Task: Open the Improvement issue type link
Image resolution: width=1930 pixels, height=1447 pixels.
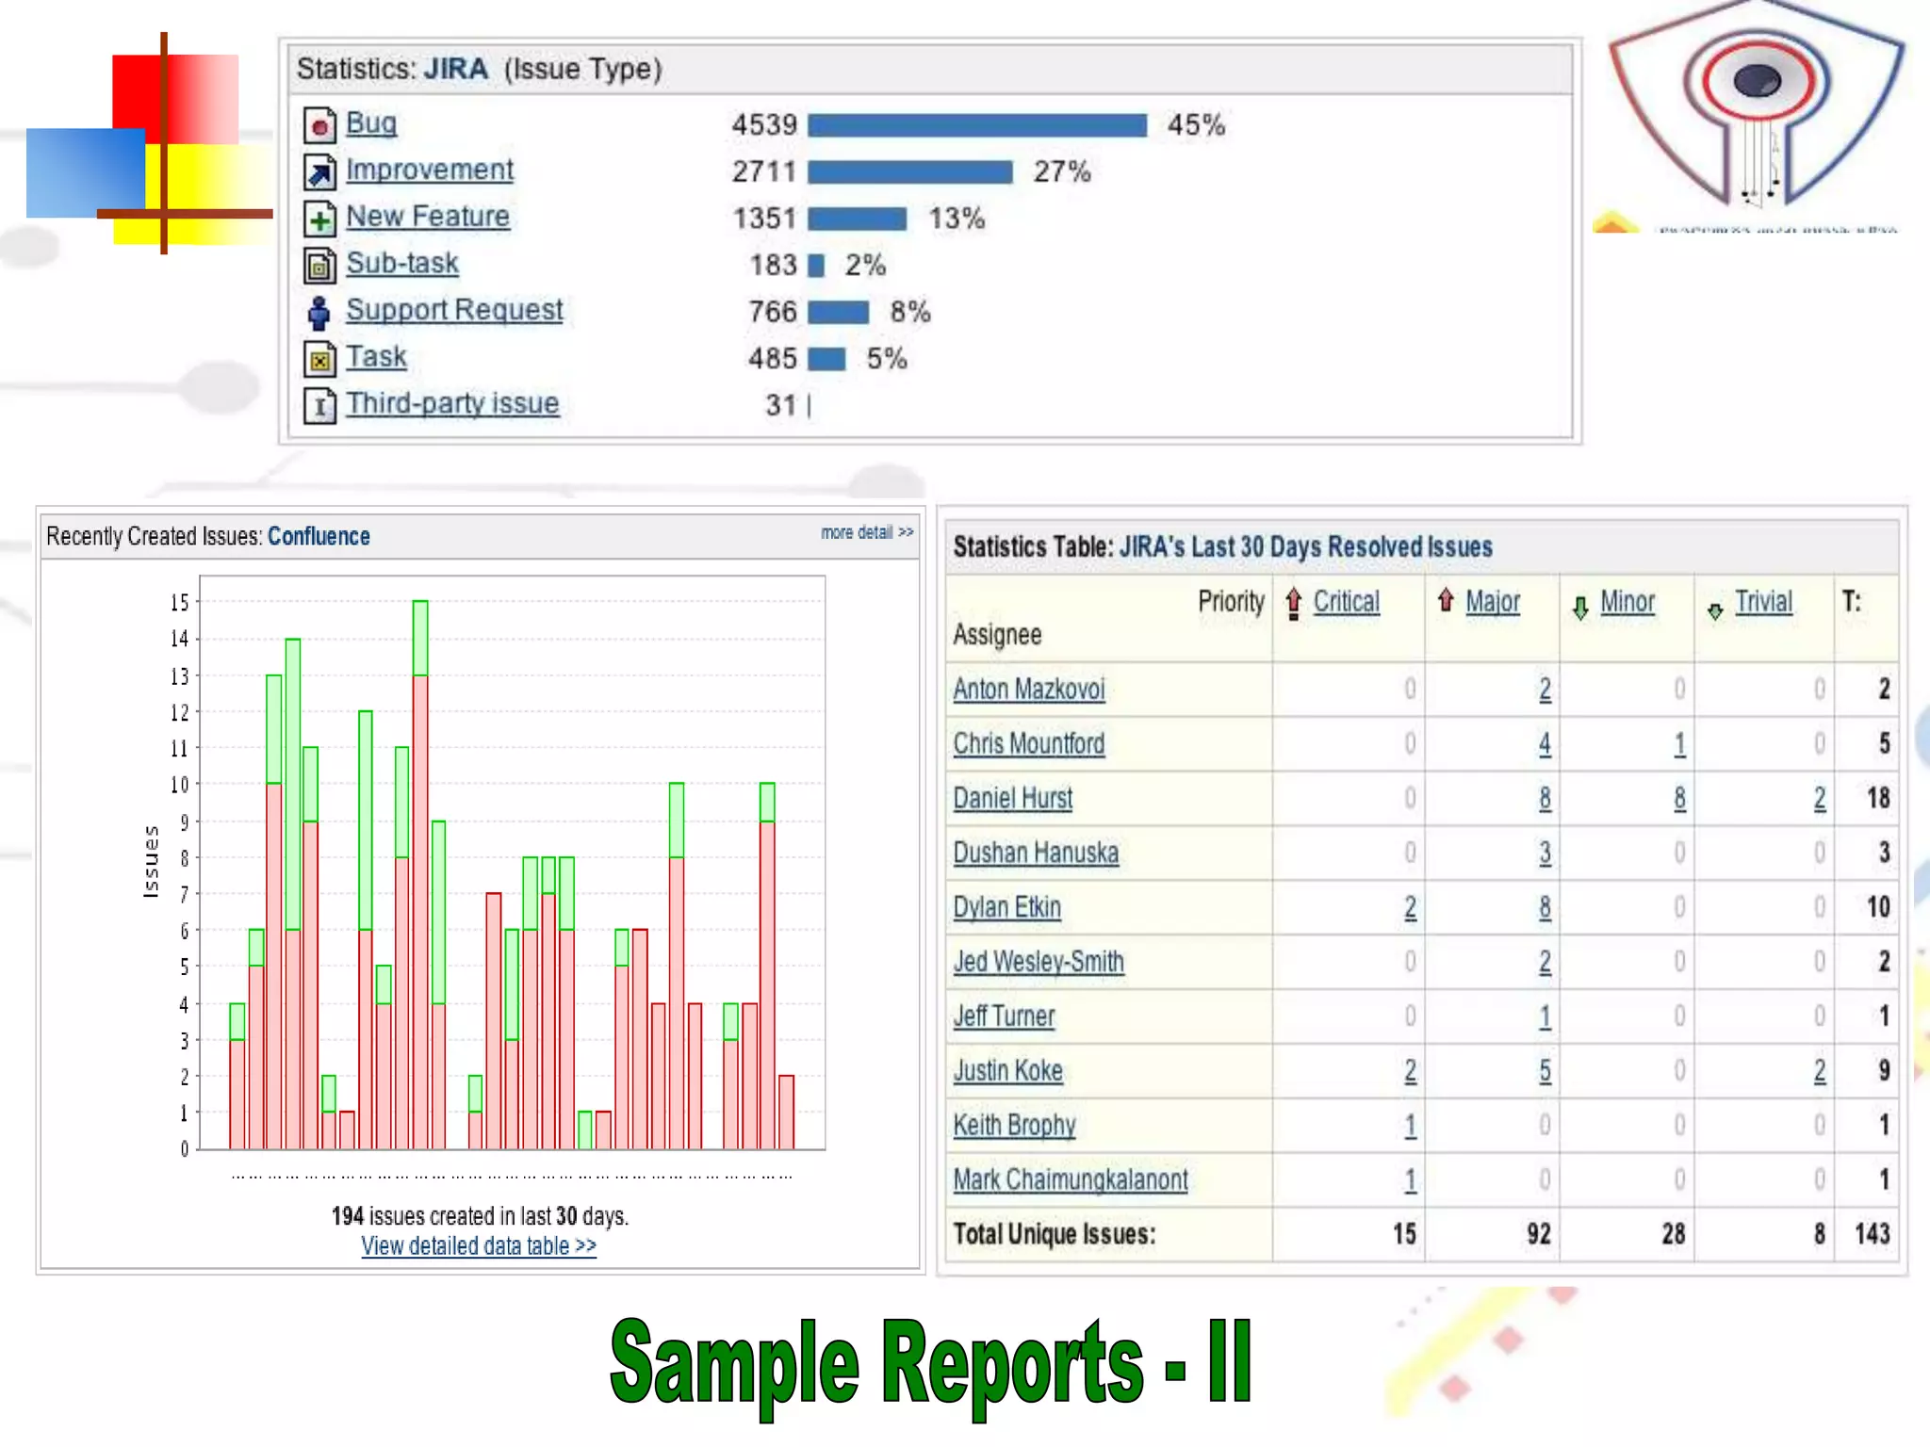Action: (429, 170)
